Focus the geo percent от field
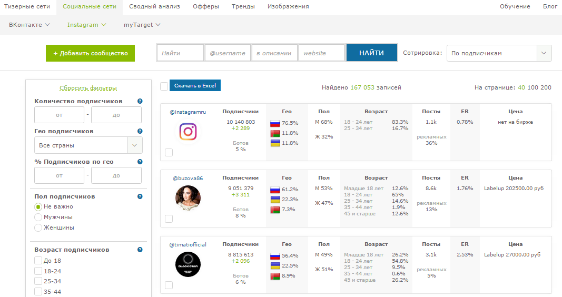 pos(59,175)
